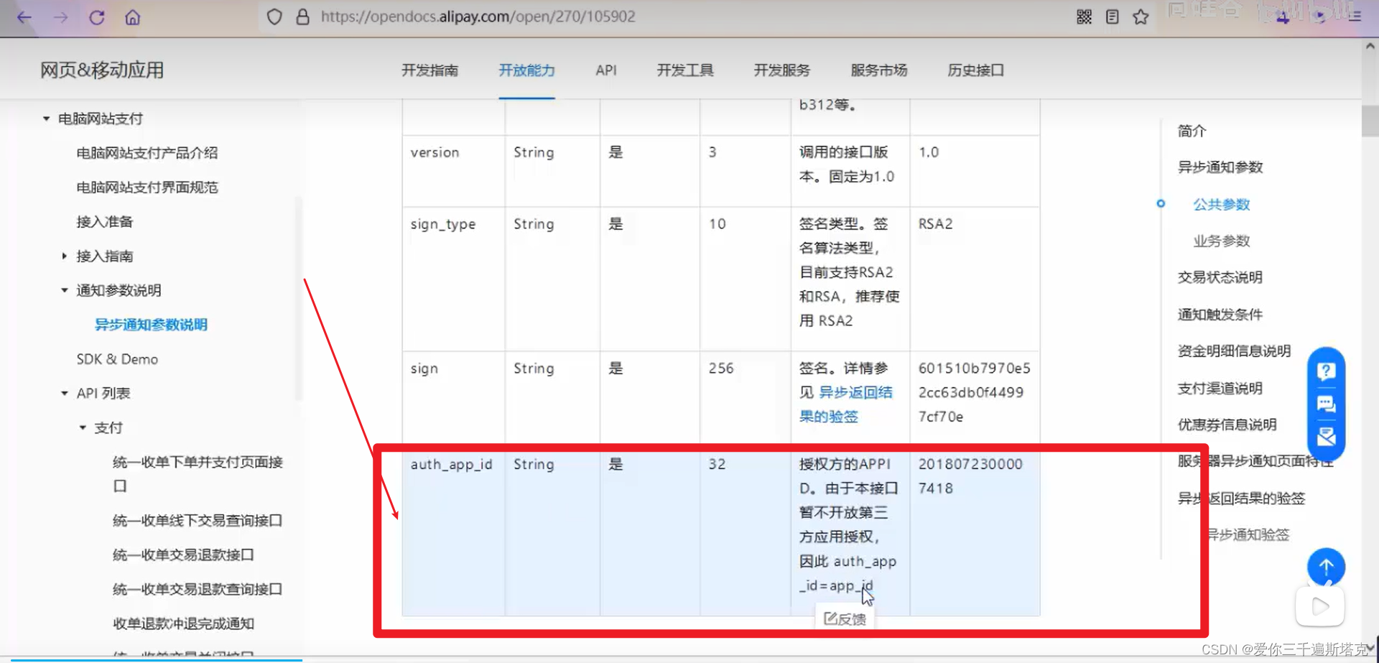Open the API tab

(x=606, y=70)
